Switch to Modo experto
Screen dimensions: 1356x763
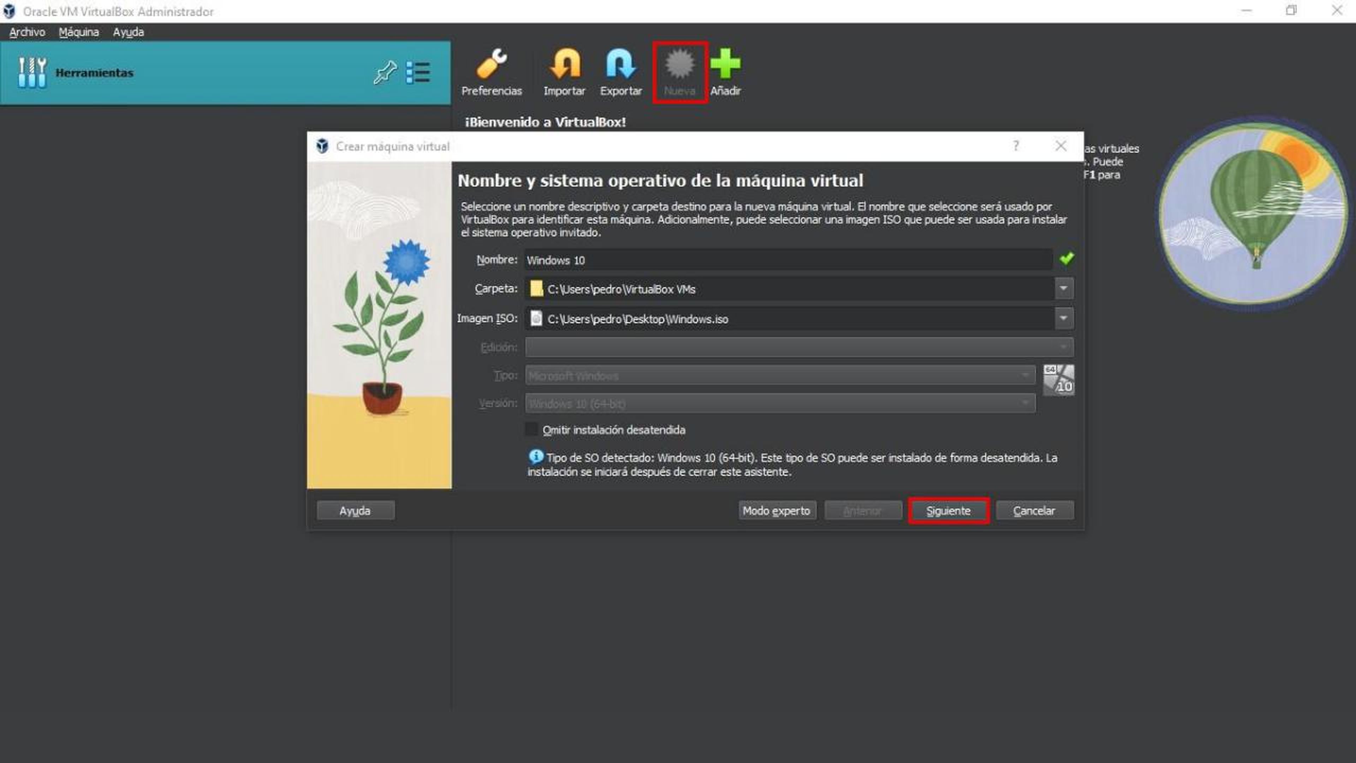pos(777,510)
